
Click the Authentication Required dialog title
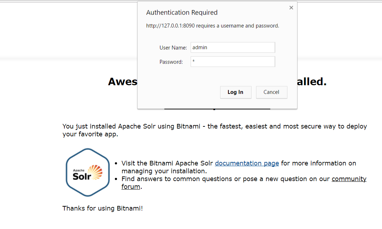click(182, 12)
